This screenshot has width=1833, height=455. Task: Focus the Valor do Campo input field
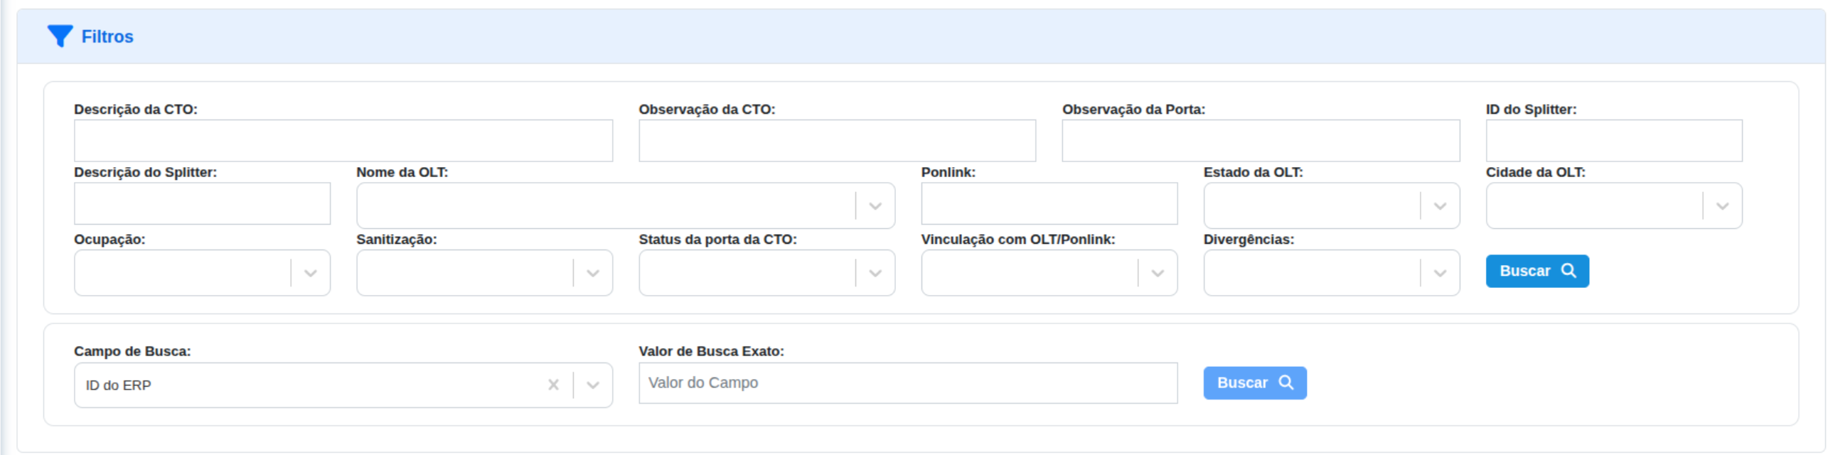pyautogui.click(x=907, y=382)
